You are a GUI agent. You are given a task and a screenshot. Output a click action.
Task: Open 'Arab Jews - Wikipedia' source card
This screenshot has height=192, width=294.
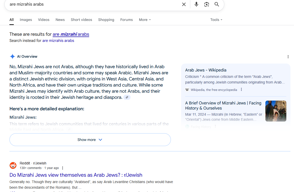206,70
